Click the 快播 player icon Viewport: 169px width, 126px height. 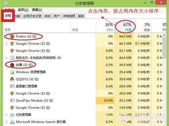pyautogui.click(x=12, y=65)
